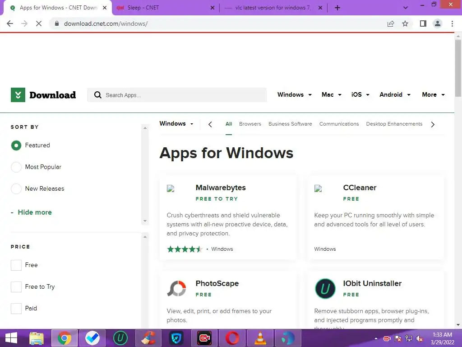Screen dimensions: 462x347
Task: Open the PhotoScape app title link
Action: 217,283
